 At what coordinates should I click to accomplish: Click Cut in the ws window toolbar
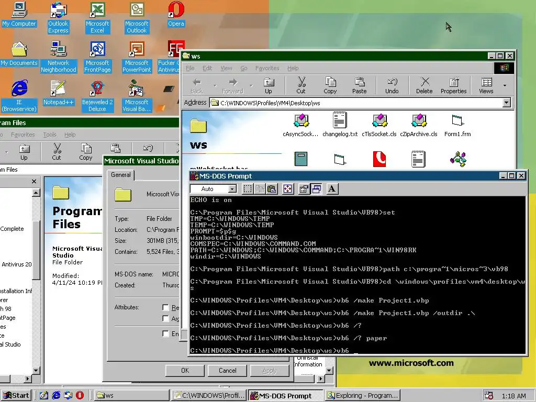click(x=301, y=85)
